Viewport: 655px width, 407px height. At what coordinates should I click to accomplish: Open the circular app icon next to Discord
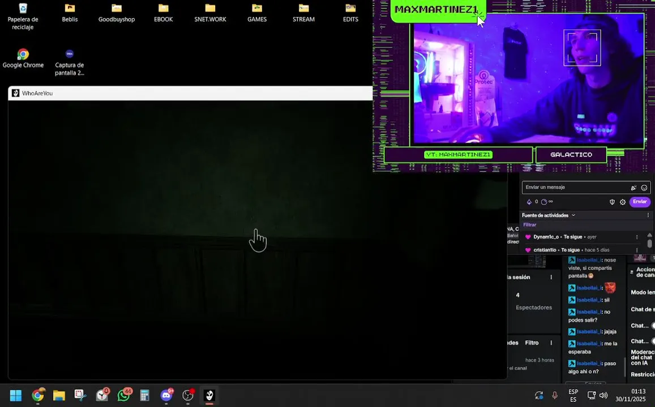[x=189, y=395]
